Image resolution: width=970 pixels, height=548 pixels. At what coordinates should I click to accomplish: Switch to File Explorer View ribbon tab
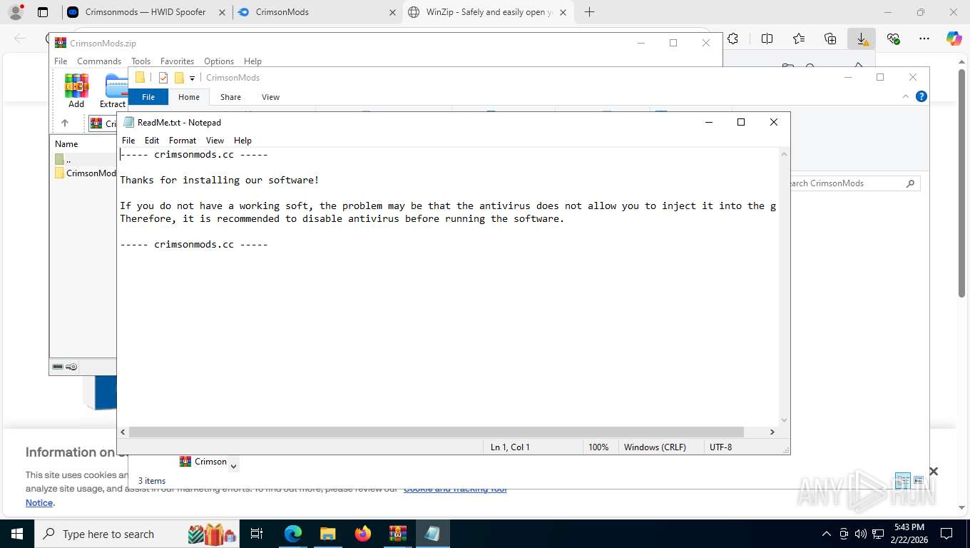pos(270,97)
